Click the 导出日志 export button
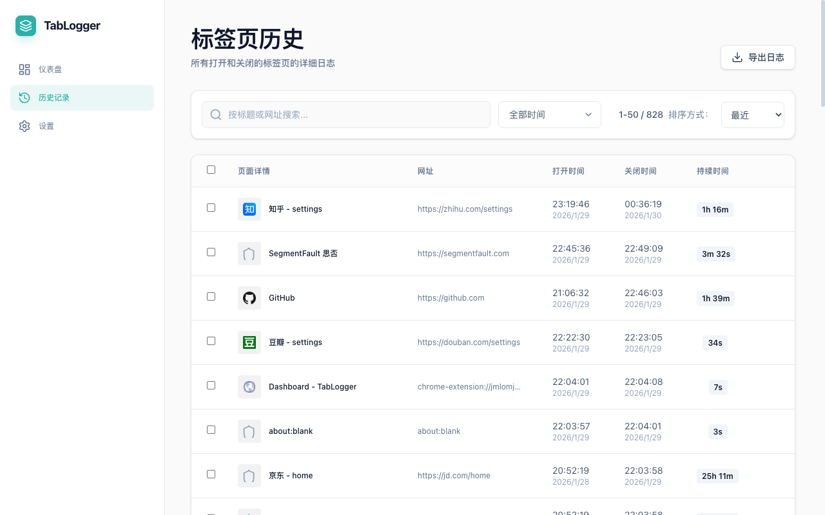The image size is (825, 515). [758, 57]
